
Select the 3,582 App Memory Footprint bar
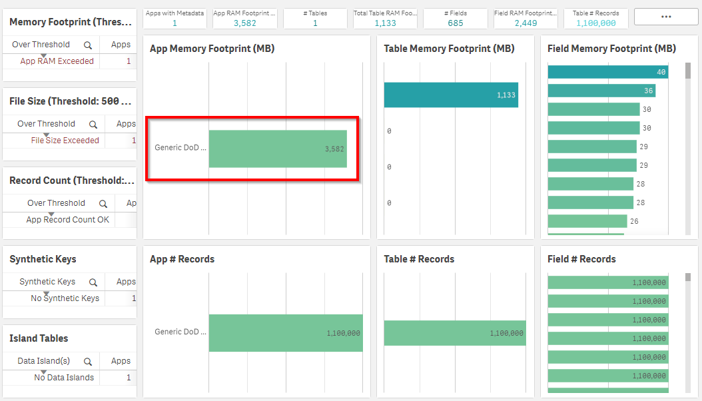coord(277,149)
